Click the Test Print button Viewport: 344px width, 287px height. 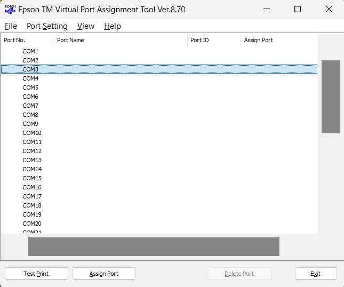point(36,274)
